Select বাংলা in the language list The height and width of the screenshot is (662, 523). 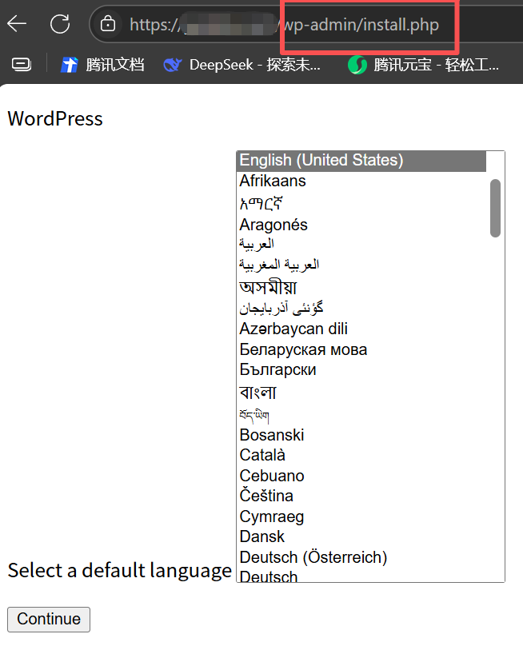click(361, 393)
